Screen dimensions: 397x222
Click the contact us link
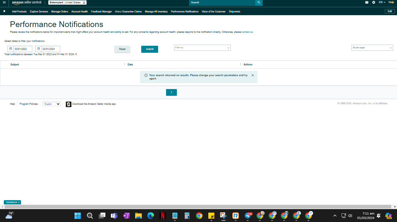pos(247,32)
